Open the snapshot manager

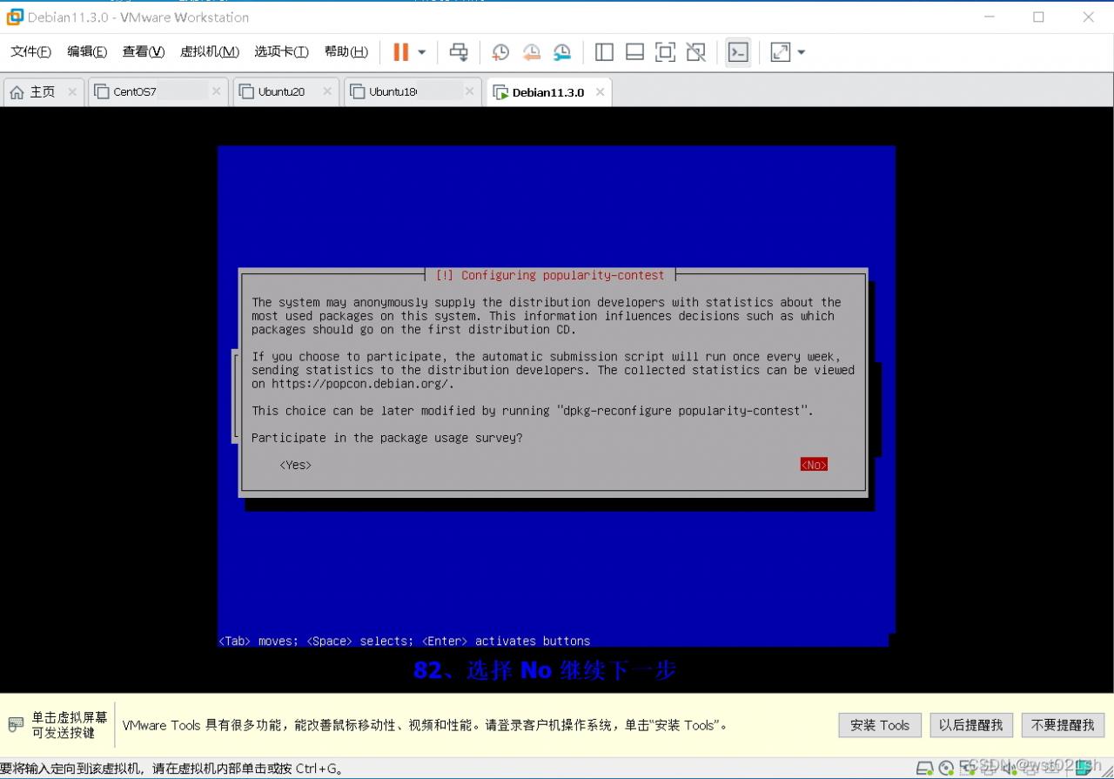tap(562, 52)
